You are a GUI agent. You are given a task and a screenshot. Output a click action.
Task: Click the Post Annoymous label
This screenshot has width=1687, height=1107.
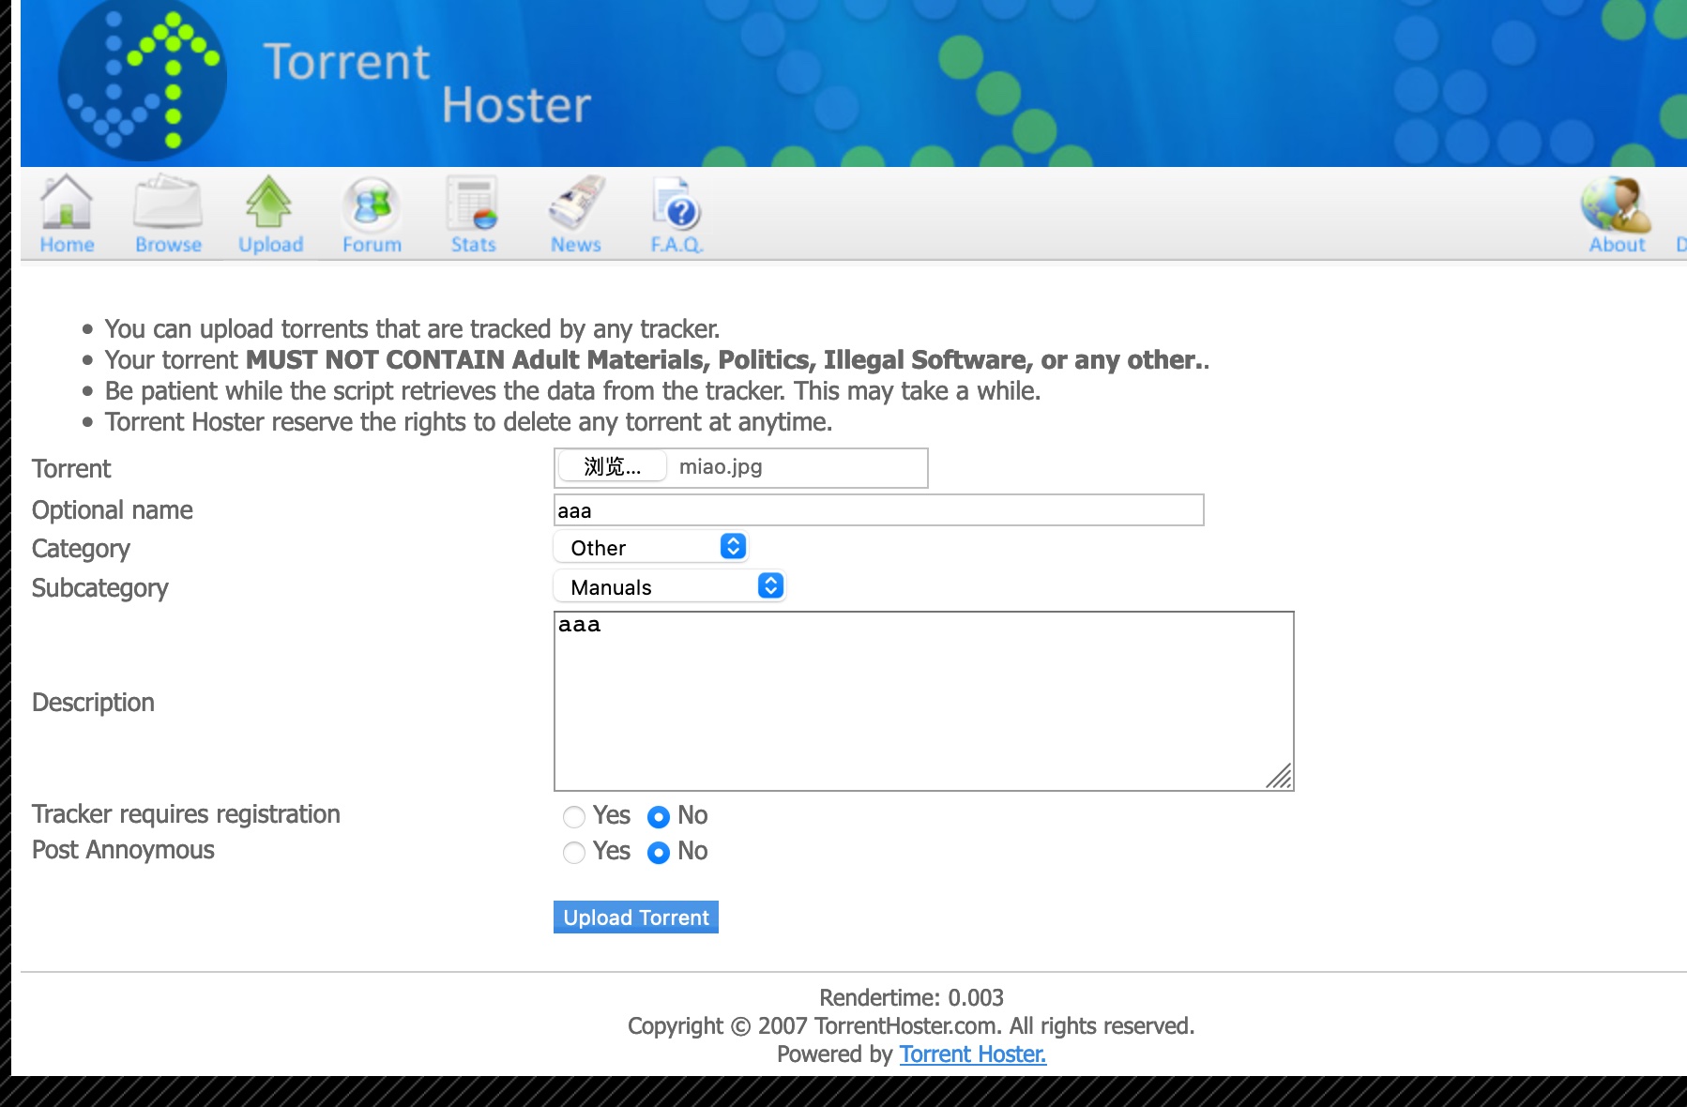click(x=123, y=850)
